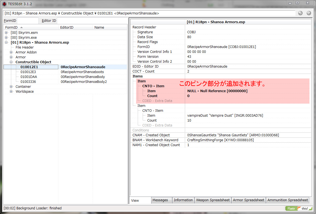316x214 pixels.
Task: Click the vampireDust "Vampire Dust" item value
Action: tap(225, 116)
